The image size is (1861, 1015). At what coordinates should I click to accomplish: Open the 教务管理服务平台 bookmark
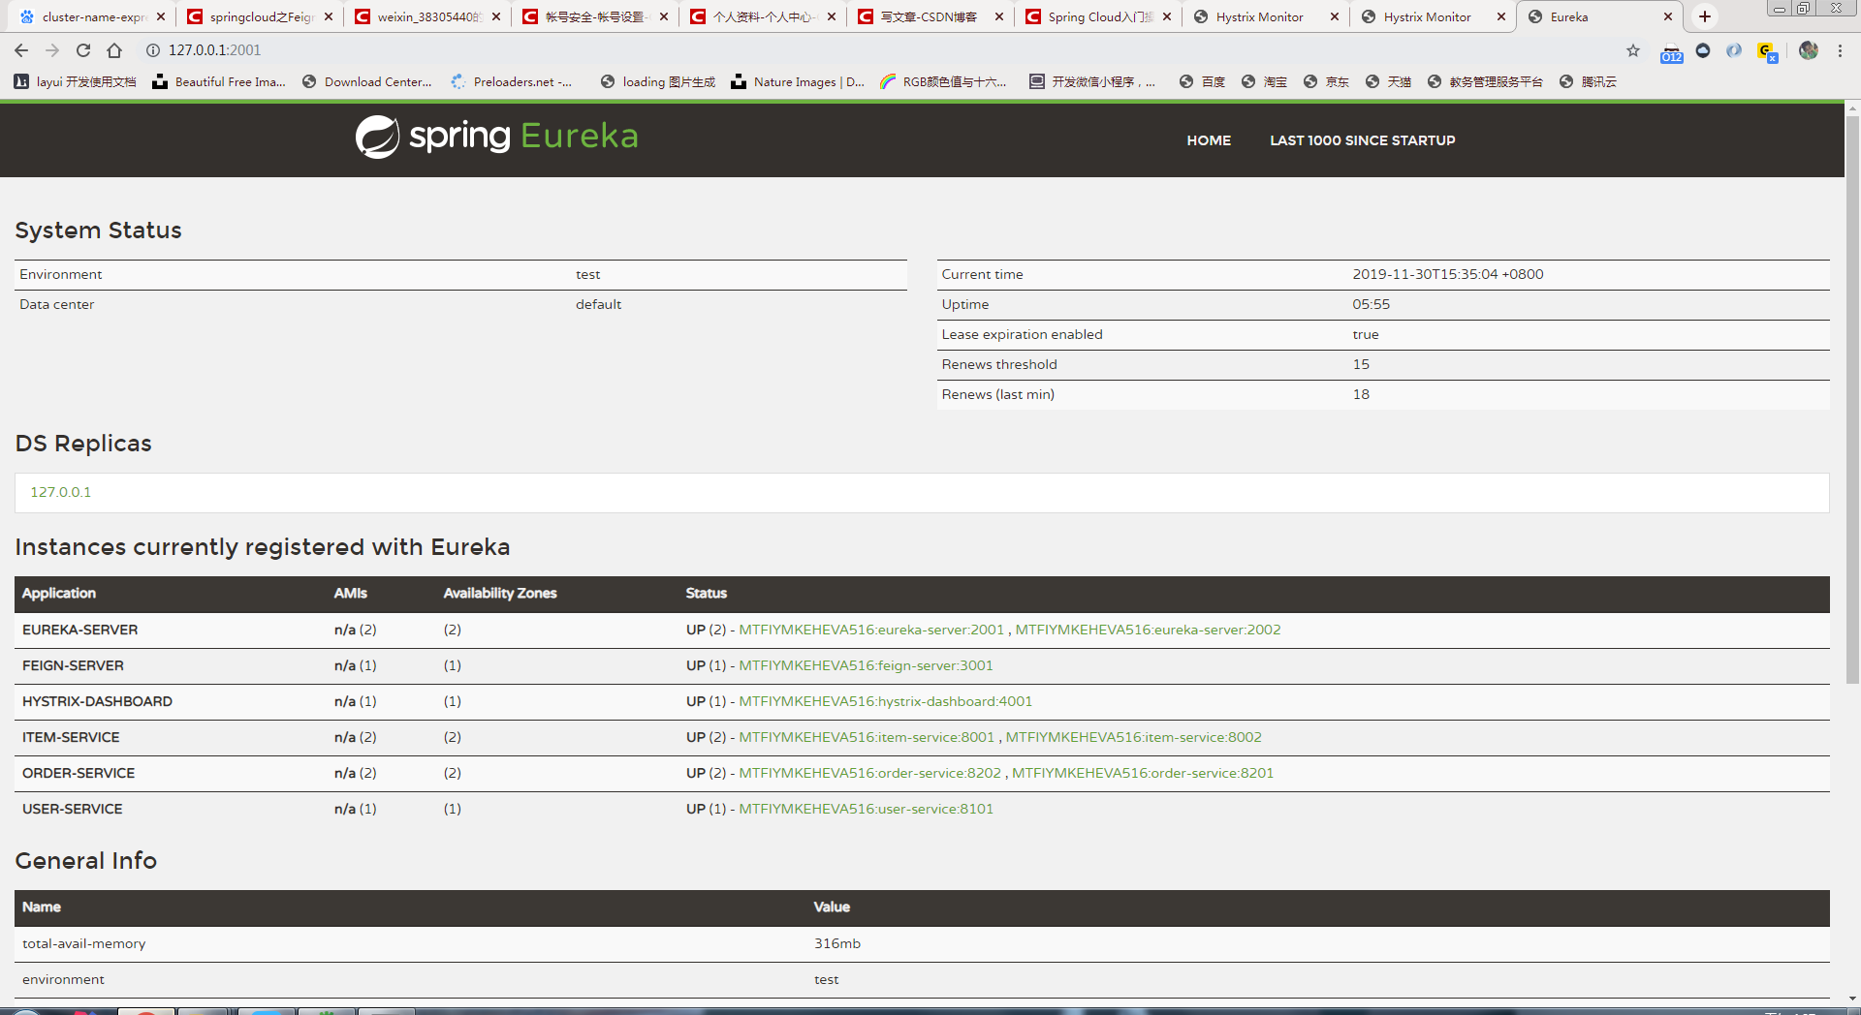click(x=1485, y=82)
